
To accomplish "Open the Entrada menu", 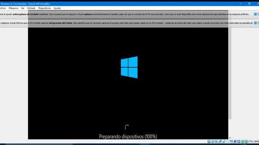I will pyautogui.click(x=31, y=8).
